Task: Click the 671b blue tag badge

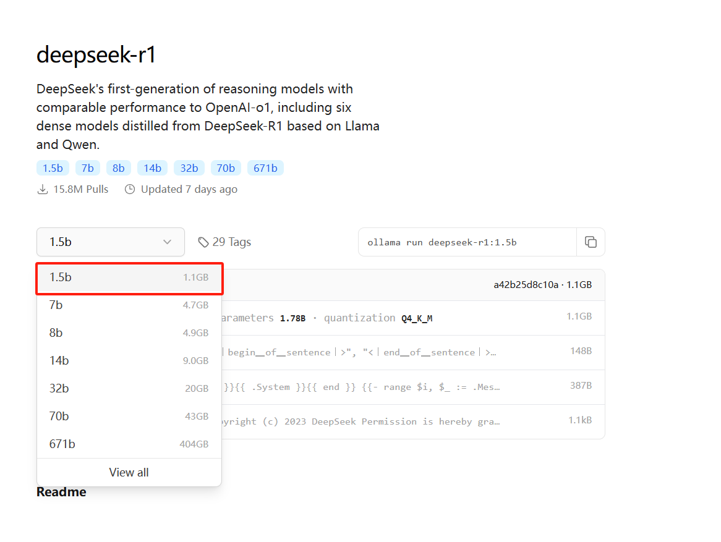Action: [265, 168]
